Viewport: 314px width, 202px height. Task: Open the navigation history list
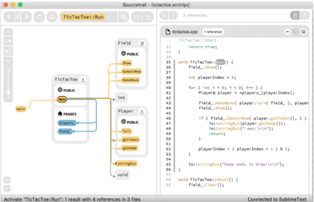(17, 17)
